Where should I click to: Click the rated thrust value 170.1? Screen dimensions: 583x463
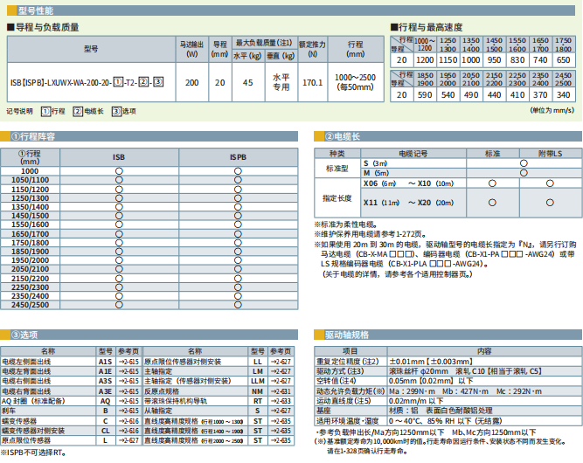pos(312,82)
